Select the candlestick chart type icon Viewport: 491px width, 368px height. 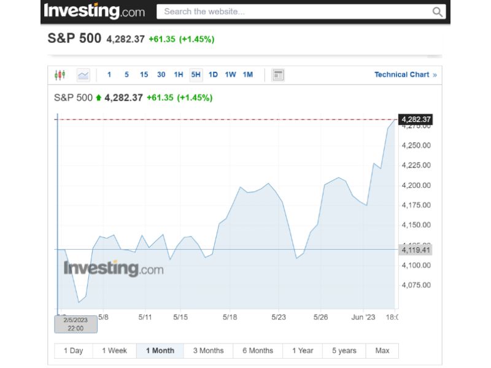pyautogui.click(x=60, y=75)
